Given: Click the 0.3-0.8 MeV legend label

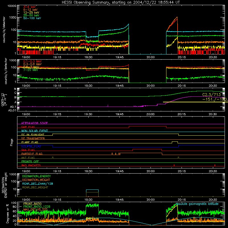Looking at the screenshot, I should point(32,64).
